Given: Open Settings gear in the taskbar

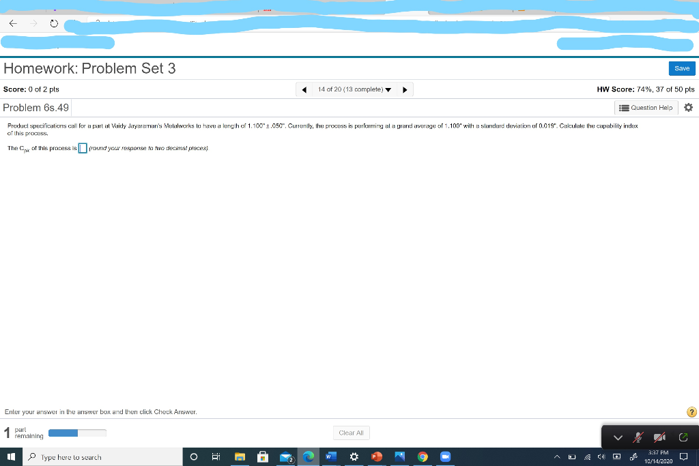Looking at the screenshot, I should (x=354, y=456).
